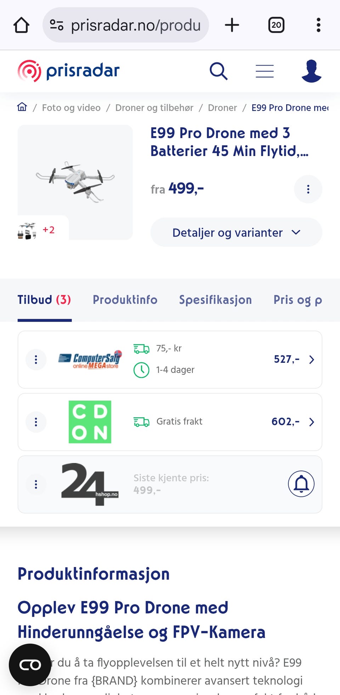Open the hamburger navigation menu
Image resolution: width=340 pixels, height=695 pixels.
coord(265,71)
